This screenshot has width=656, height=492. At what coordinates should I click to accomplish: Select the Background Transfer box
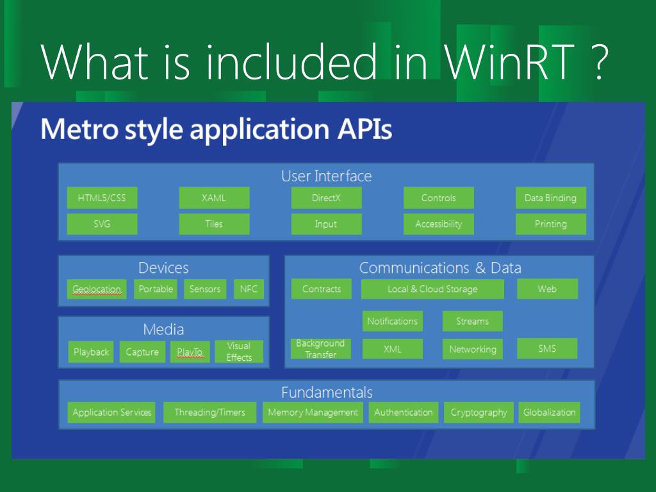point(320,348)
